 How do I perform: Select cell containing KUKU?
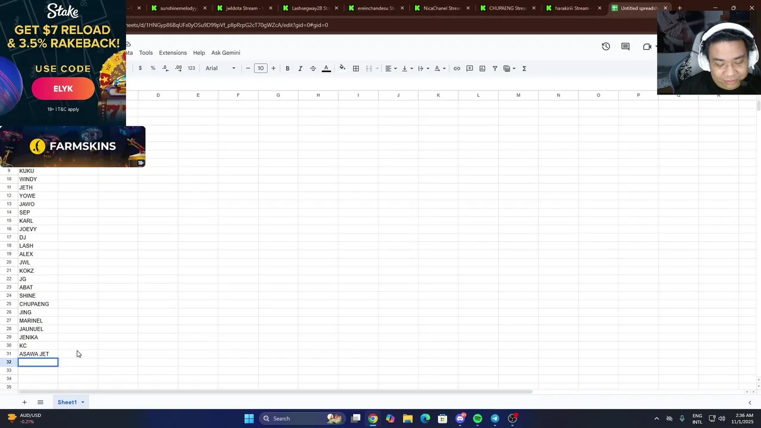tap(38, 171)
